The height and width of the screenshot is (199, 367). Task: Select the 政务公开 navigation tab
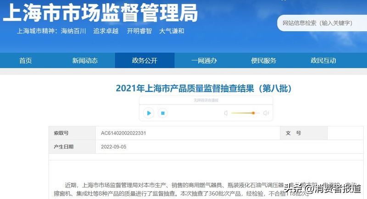pos(145,61)
